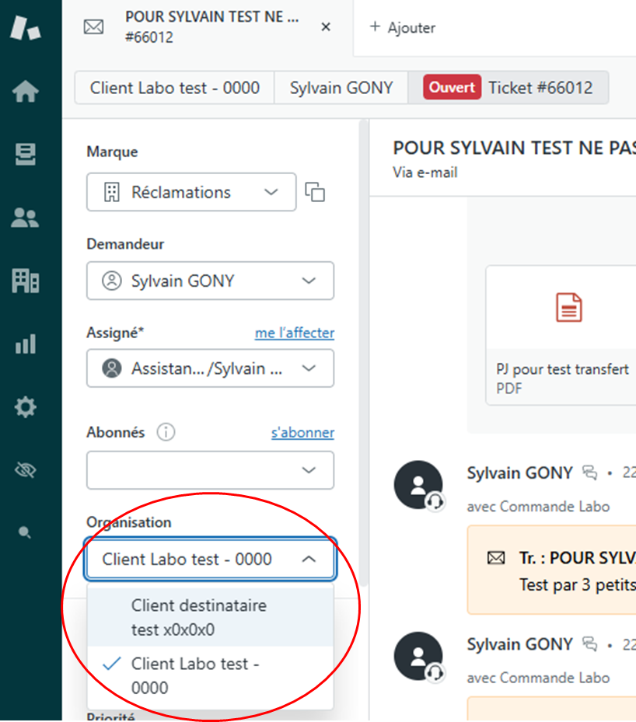Close the ticket #66012 tab
636x722 pixels.
tap(326, 27)
